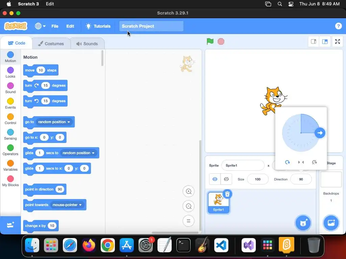This screenshot has height=259, width=346.
Task: Open Finder from the Dock
Action: [x=32, y=245]
